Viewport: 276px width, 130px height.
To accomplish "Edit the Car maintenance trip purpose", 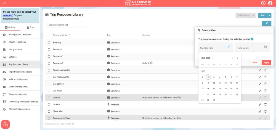I will click(260, 77).
